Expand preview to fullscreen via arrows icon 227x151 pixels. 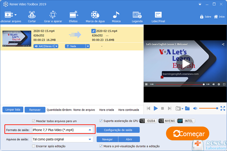(x=223, y=108)
